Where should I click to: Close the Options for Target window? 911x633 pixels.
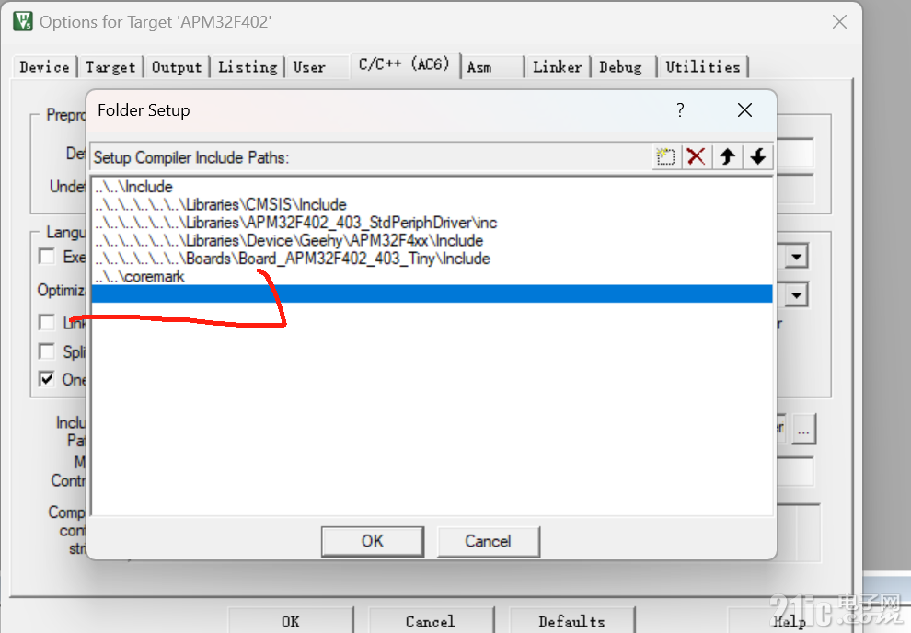point(839,22)
